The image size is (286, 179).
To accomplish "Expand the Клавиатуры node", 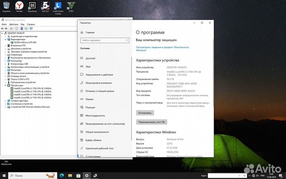I will tap(5, 54).
